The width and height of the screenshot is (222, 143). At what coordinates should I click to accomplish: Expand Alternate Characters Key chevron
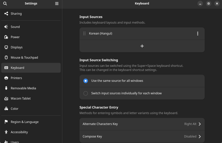200,124
